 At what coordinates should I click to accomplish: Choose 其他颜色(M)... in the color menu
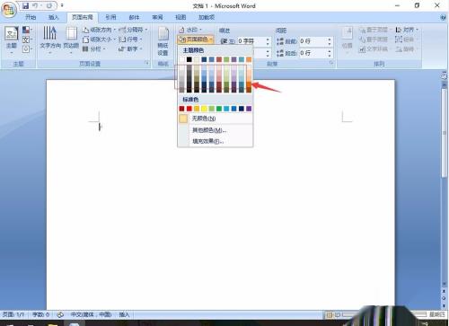[216, 130]
